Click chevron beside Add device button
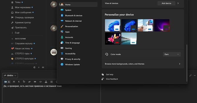Image resolution: width=197 pixels, height=103 pixels. point(178,3)
